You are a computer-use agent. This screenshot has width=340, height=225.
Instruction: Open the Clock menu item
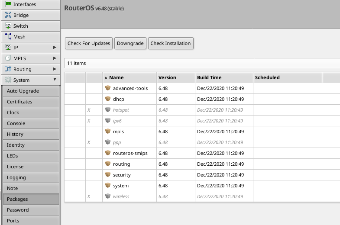pos(31,112)
